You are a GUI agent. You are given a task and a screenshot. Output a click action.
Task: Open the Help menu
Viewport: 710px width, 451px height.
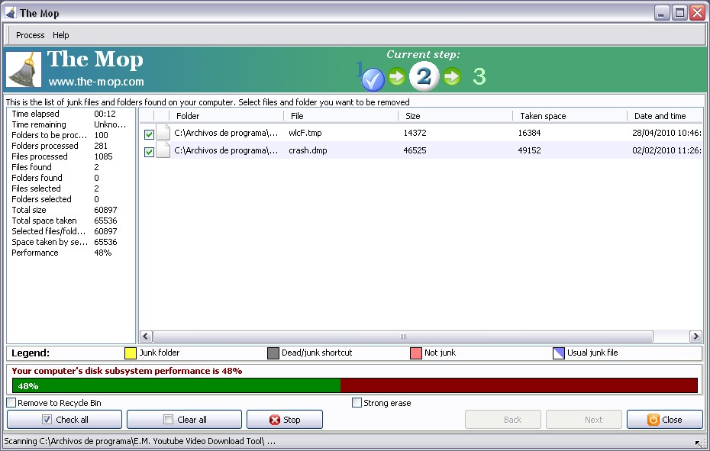click(x=60, y=35)
